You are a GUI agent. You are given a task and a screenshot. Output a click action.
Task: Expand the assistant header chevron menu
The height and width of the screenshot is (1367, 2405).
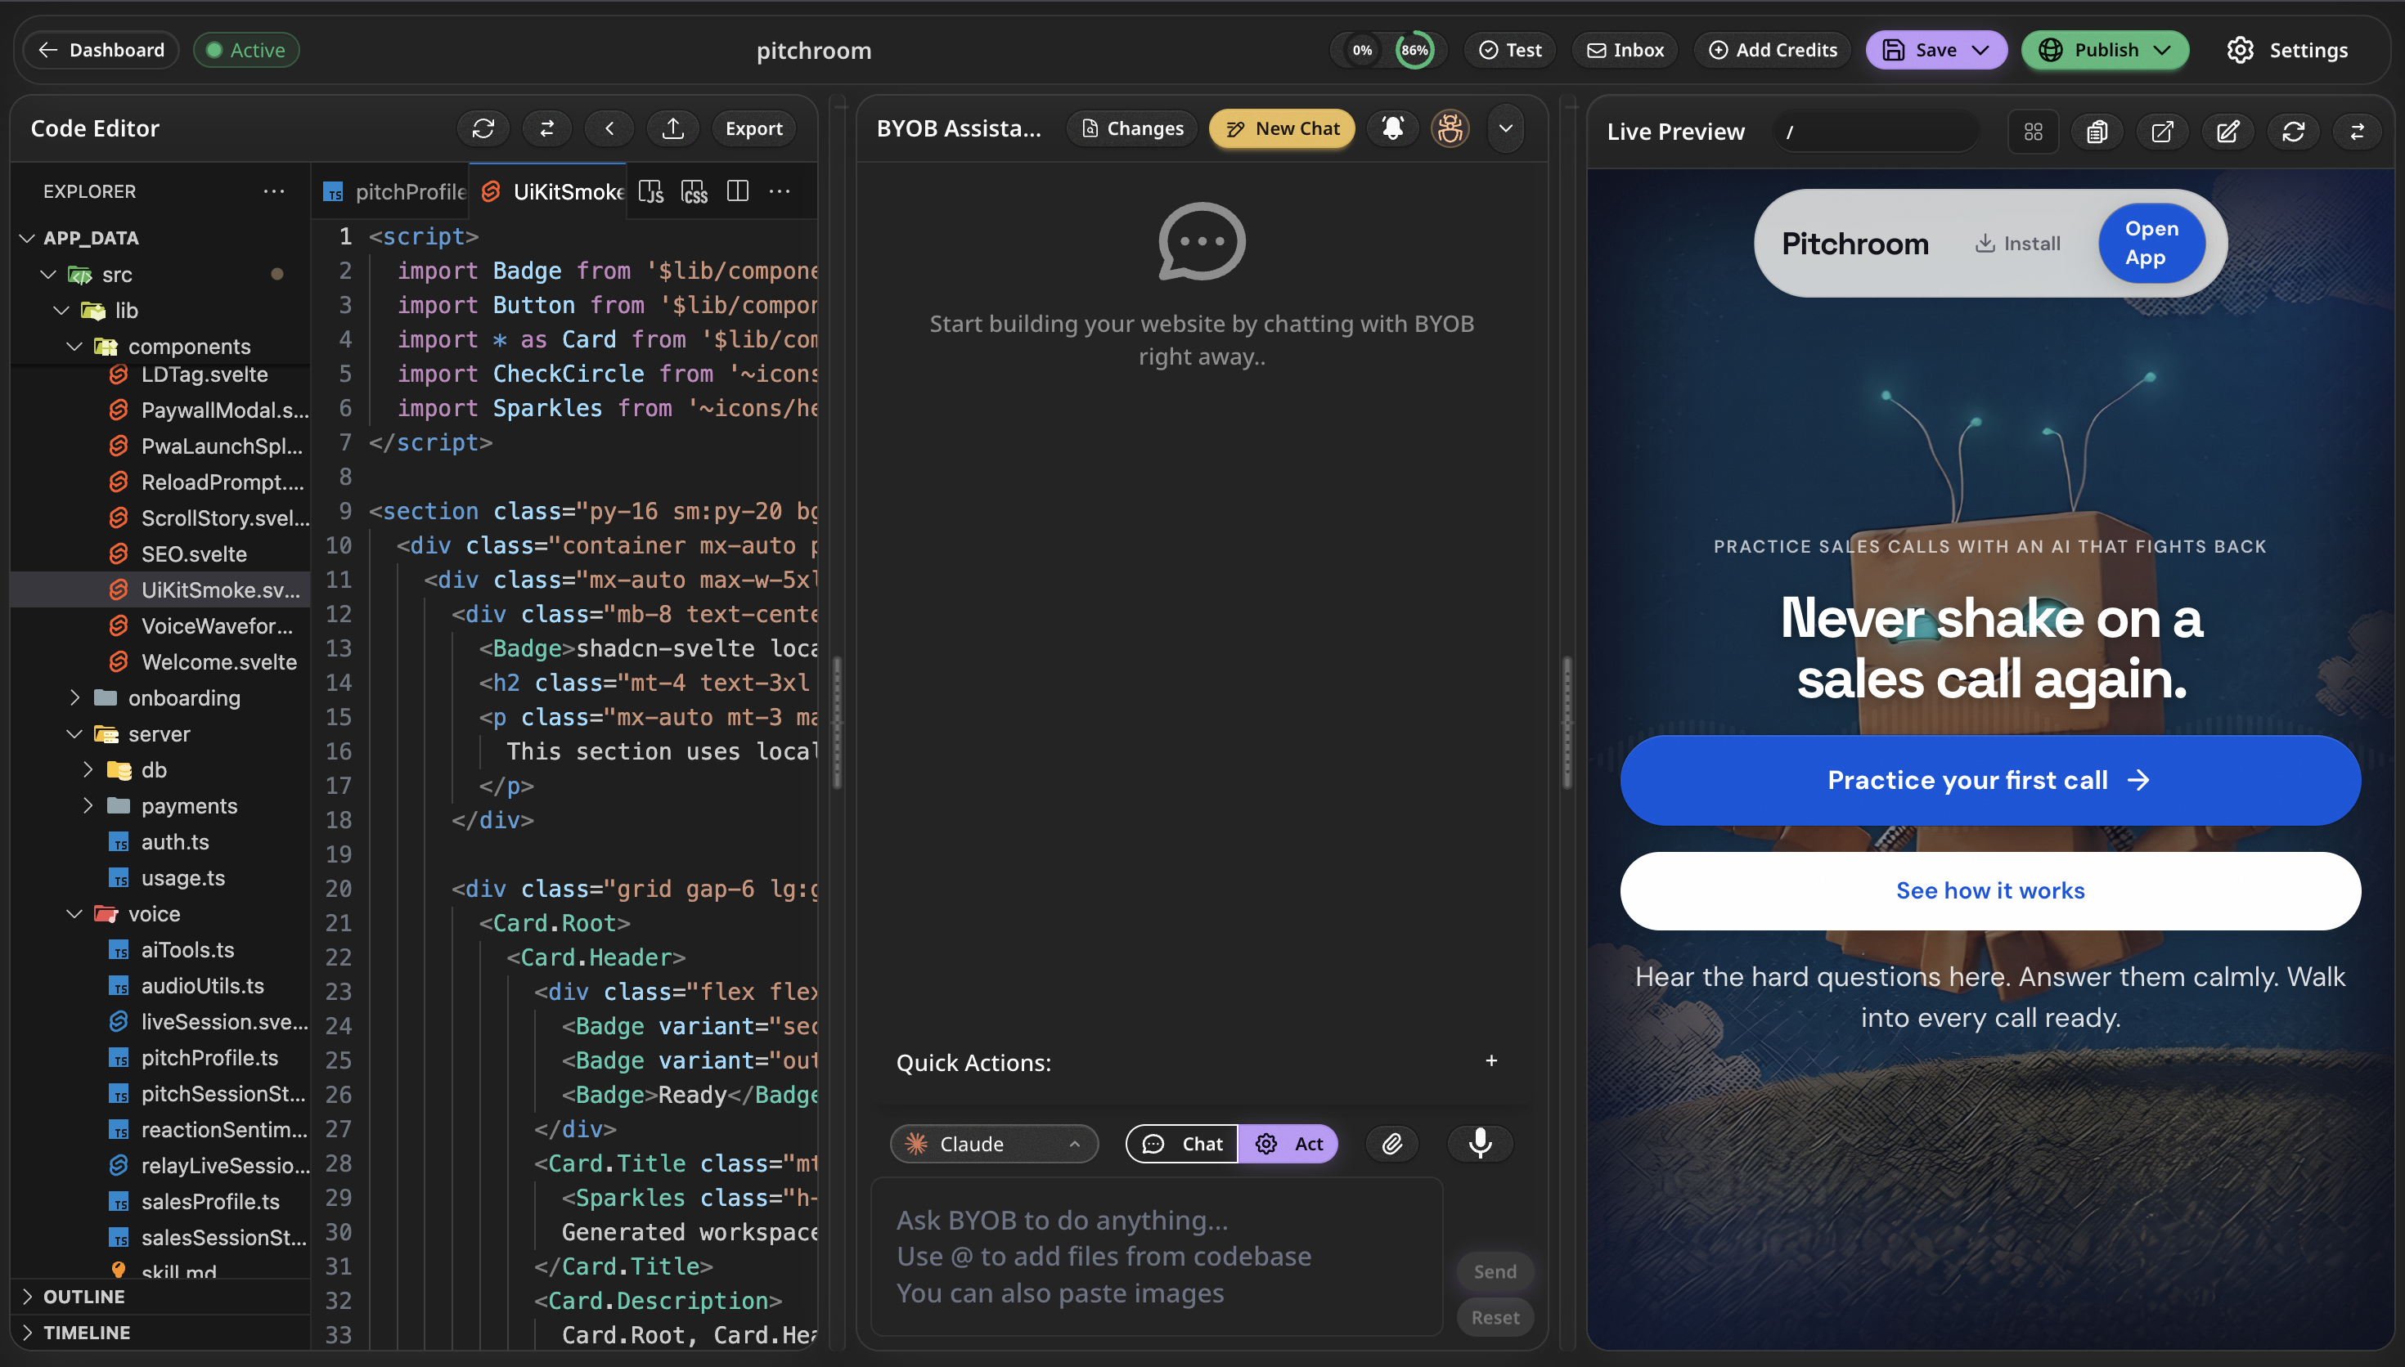[1505, 128]
